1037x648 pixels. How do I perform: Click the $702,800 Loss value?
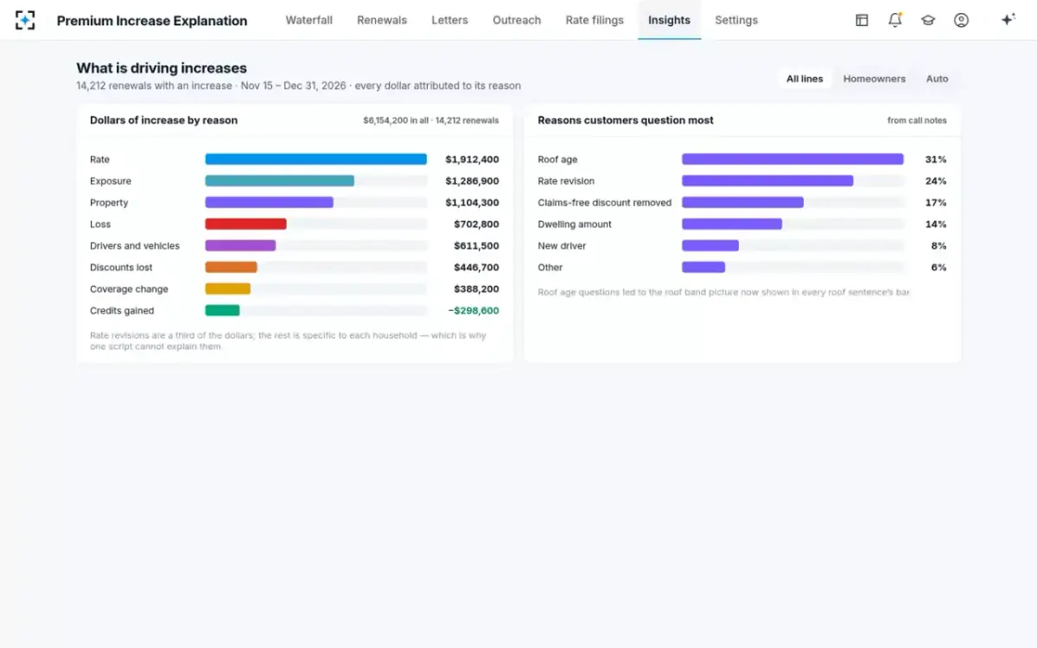click(x=476, y=225)
